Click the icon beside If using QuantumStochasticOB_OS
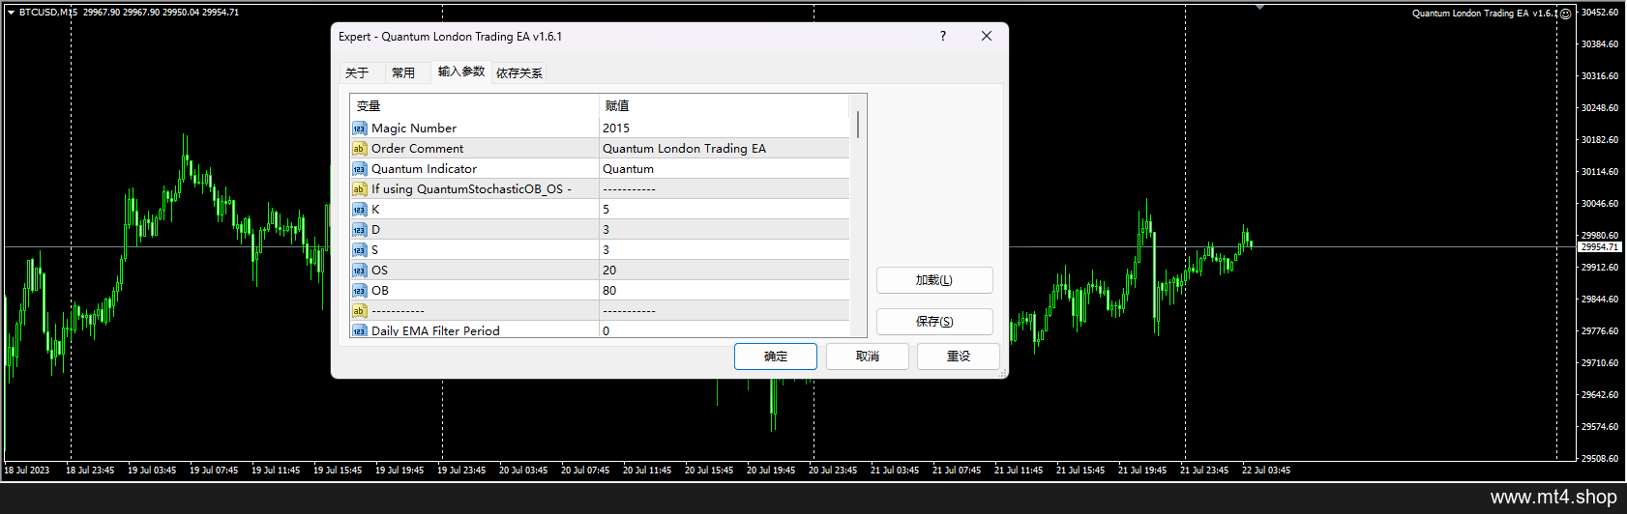1627x514 pixels. [359, 189]
